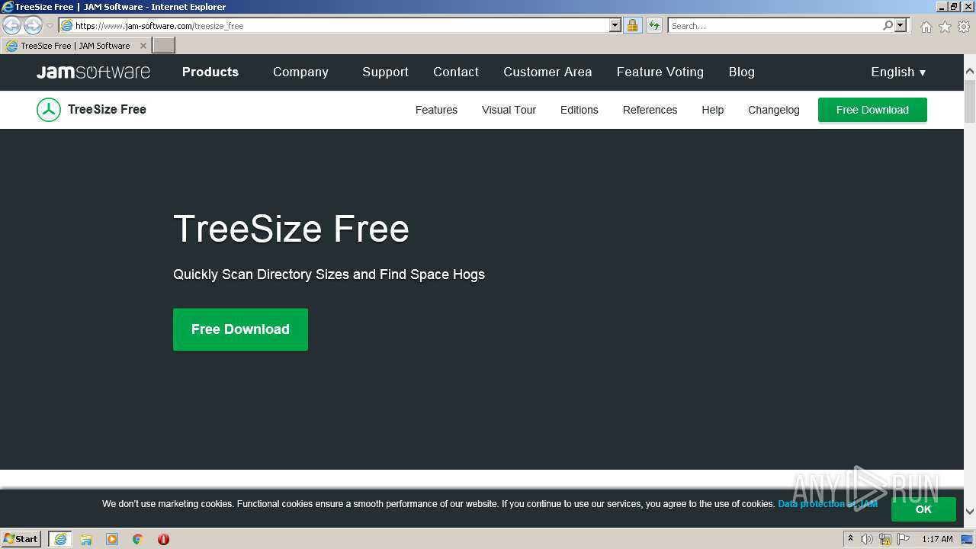Click the browser Forward arrow button
Image resolution: width=976 pixels, height=549 pixels.
(x=33, y=25)
